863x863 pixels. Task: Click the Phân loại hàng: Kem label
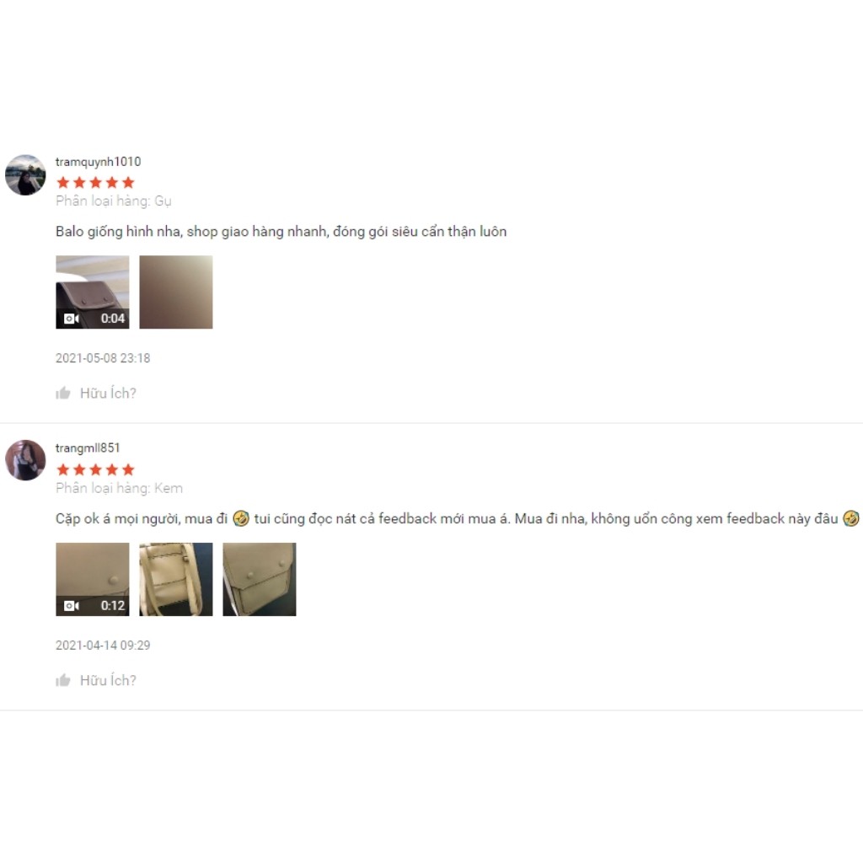pos(120,488)
